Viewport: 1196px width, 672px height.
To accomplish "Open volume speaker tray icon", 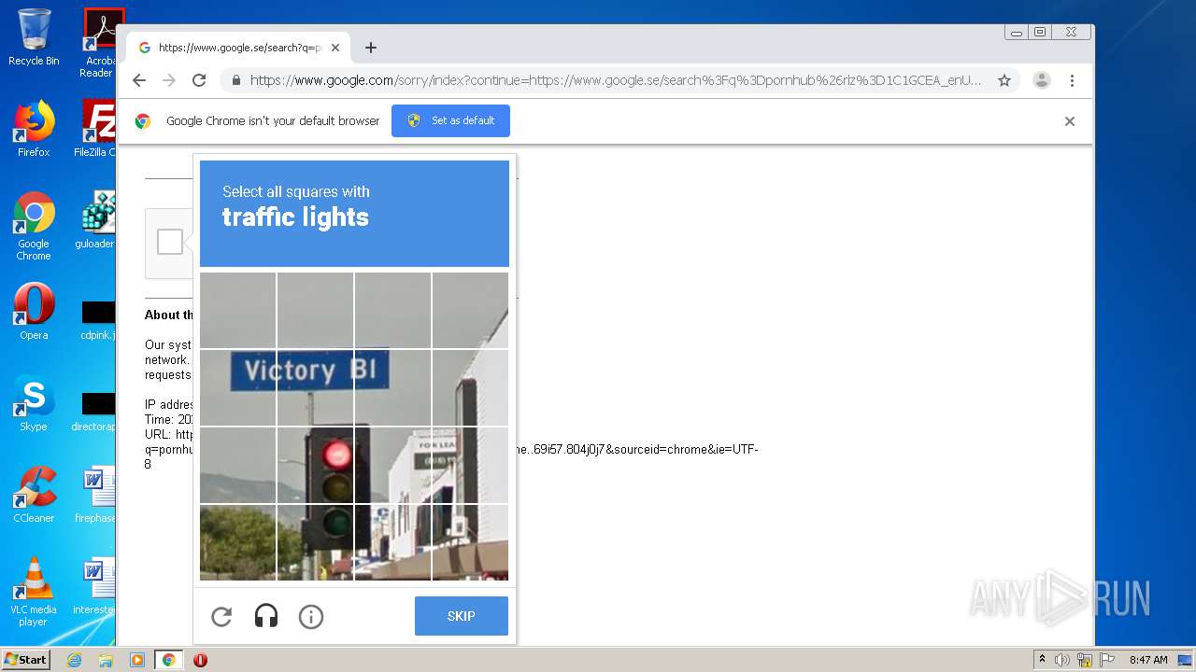I will (x=1062, y=660).
